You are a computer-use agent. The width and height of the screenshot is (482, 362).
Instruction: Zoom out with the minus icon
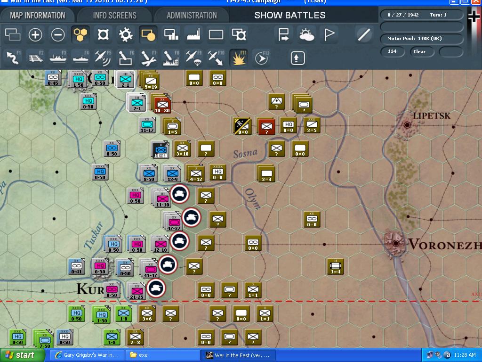pos(58,34)
